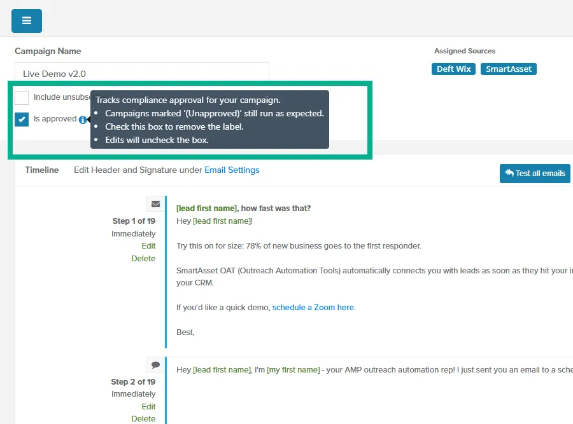Click the Immediately label under Step 1
The height and width of the screenshot is (424, 573).
pos(134,233)
